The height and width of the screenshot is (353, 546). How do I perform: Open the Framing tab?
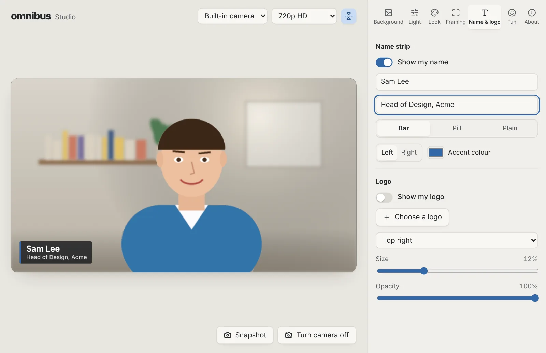[x=456, y=17]
